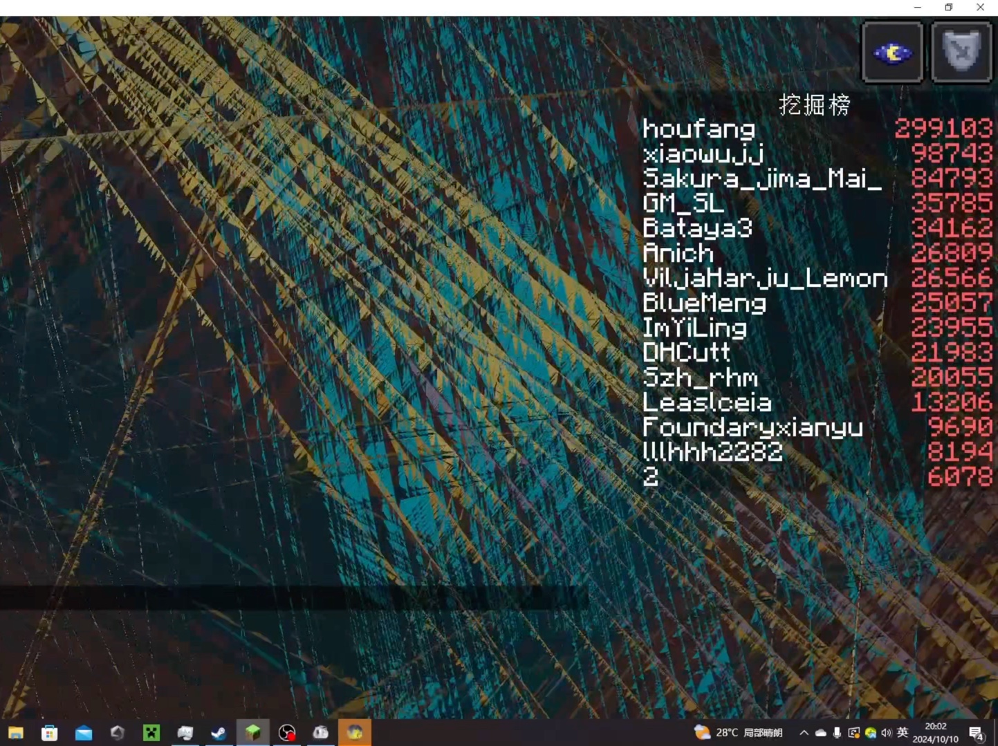
Task: Open the Mail app in taskbar
Action: pyautogui.click(x=84, y=733)
